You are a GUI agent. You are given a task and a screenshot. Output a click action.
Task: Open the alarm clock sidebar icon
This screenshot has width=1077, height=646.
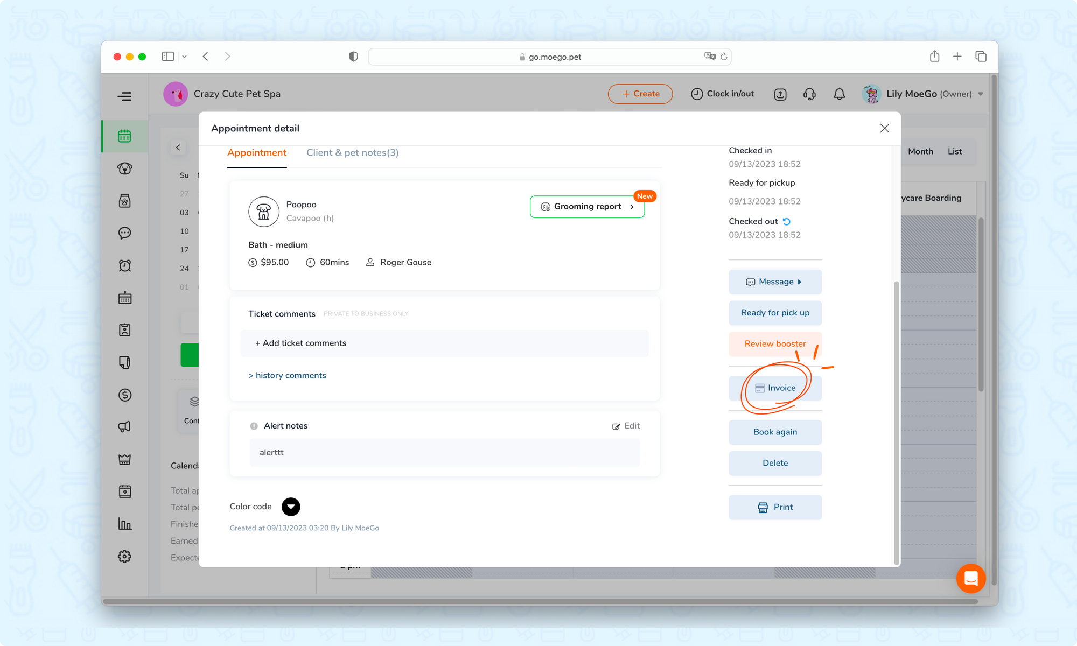click(124, 265)
